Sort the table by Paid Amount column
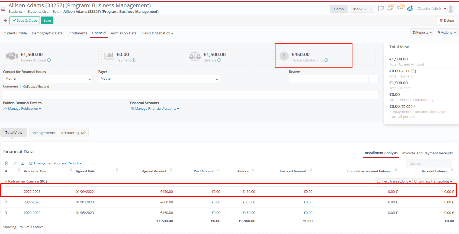 (204, 171)
